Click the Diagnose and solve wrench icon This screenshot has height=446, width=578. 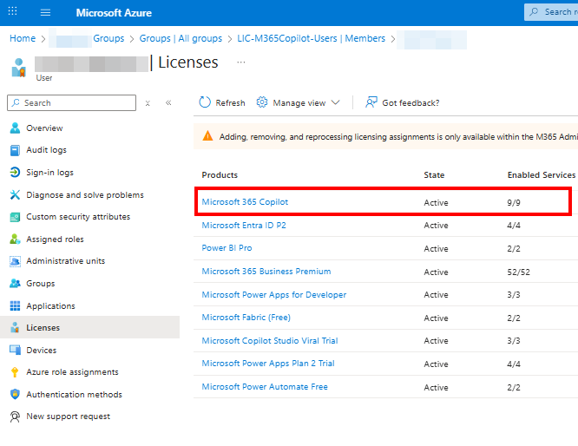point(15,194)
